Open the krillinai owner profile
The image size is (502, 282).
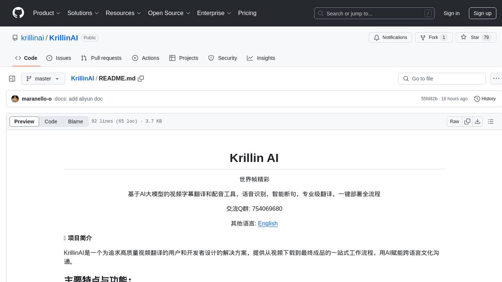coord(32,38)
